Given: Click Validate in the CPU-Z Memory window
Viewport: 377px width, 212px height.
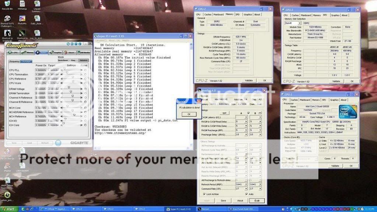Looking at the screenshot, I should pyautogui.click(x=249, y=81).
